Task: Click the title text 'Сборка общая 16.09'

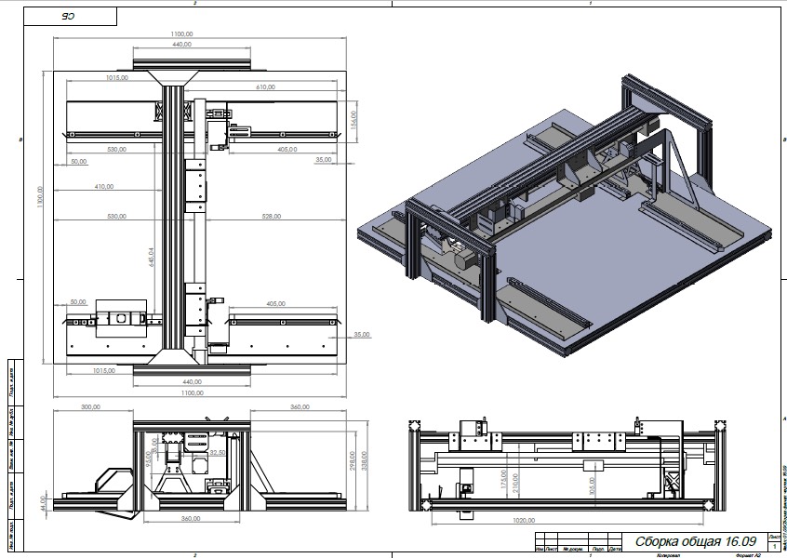Action: tap(694, 540)
